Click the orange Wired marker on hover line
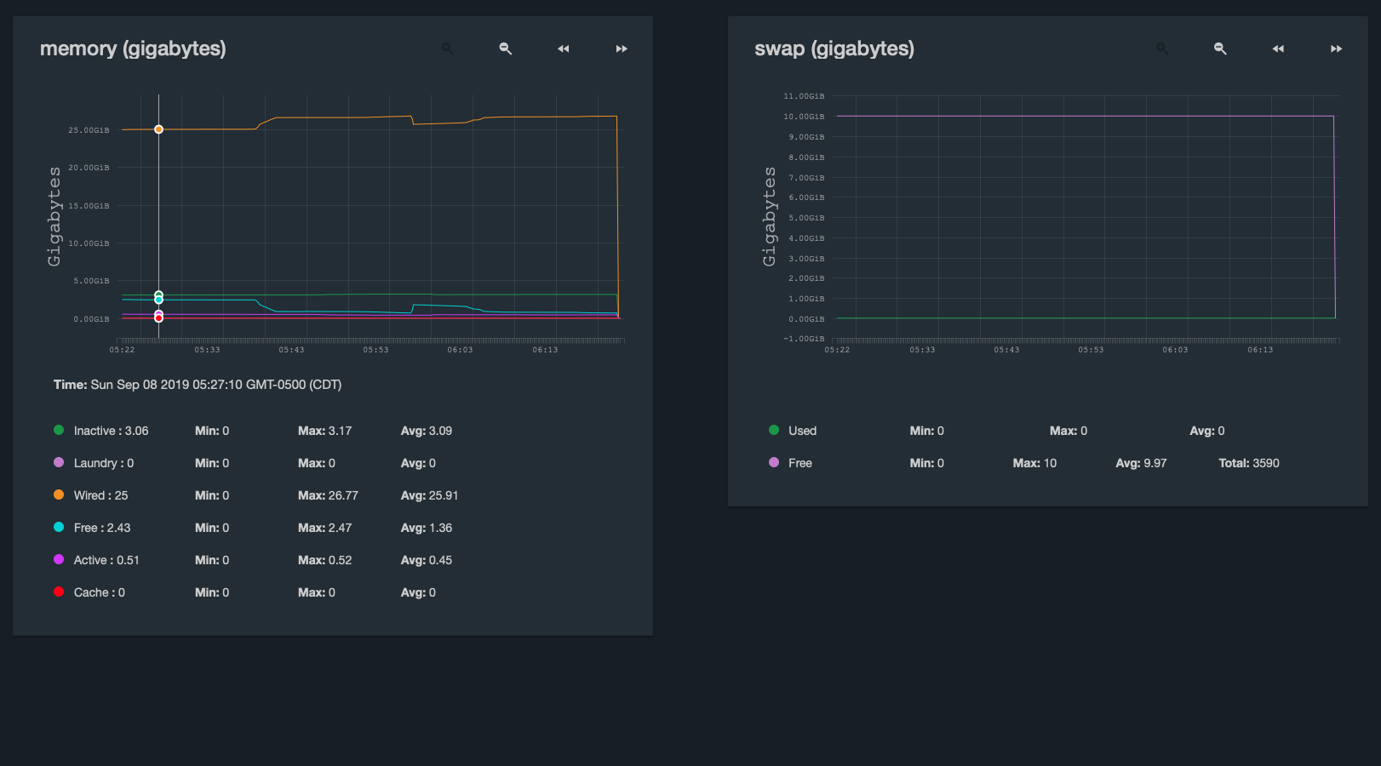This screenshot has height=766, width=1381. point(158,129)
